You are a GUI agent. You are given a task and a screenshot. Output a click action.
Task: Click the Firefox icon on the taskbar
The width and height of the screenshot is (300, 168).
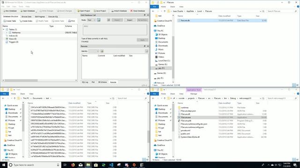click(73, 165)
